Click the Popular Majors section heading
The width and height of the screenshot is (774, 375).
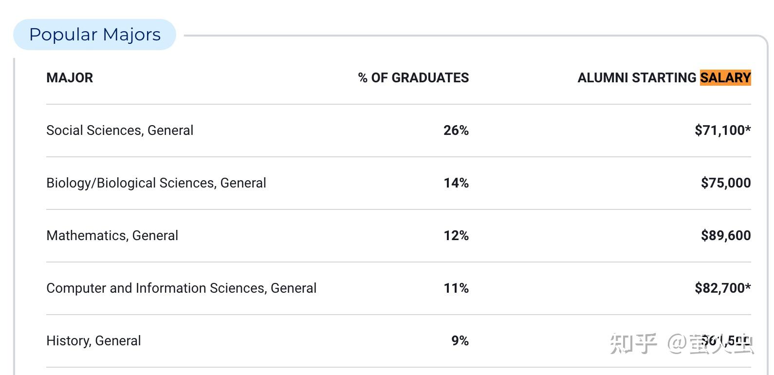click(x=94, y=35)
